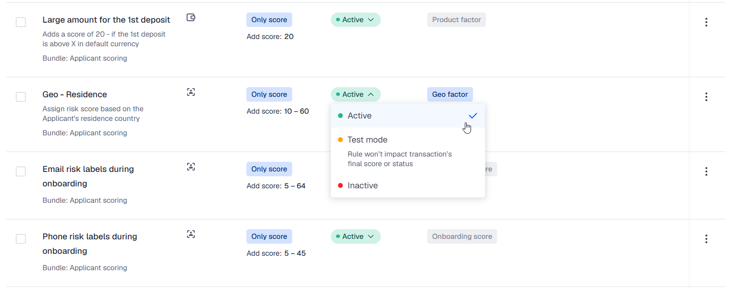The height and width of the screenshot is (288, 730).
Task: Click applicant icon beside Email risk labels rule
Action: [191, 167]
